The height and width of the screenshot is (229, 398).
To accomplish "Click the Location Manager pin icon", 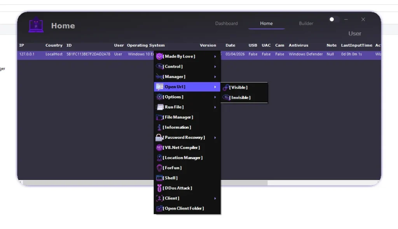I will tap(159, 158).
